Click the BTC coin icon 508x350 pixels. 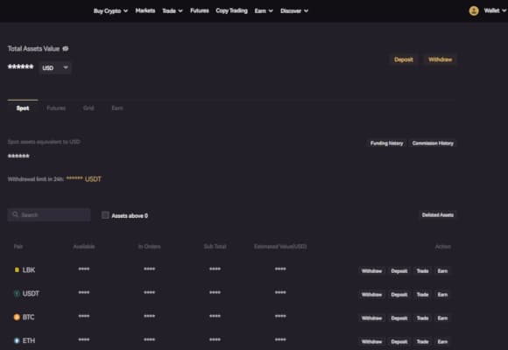click(17, 317)
